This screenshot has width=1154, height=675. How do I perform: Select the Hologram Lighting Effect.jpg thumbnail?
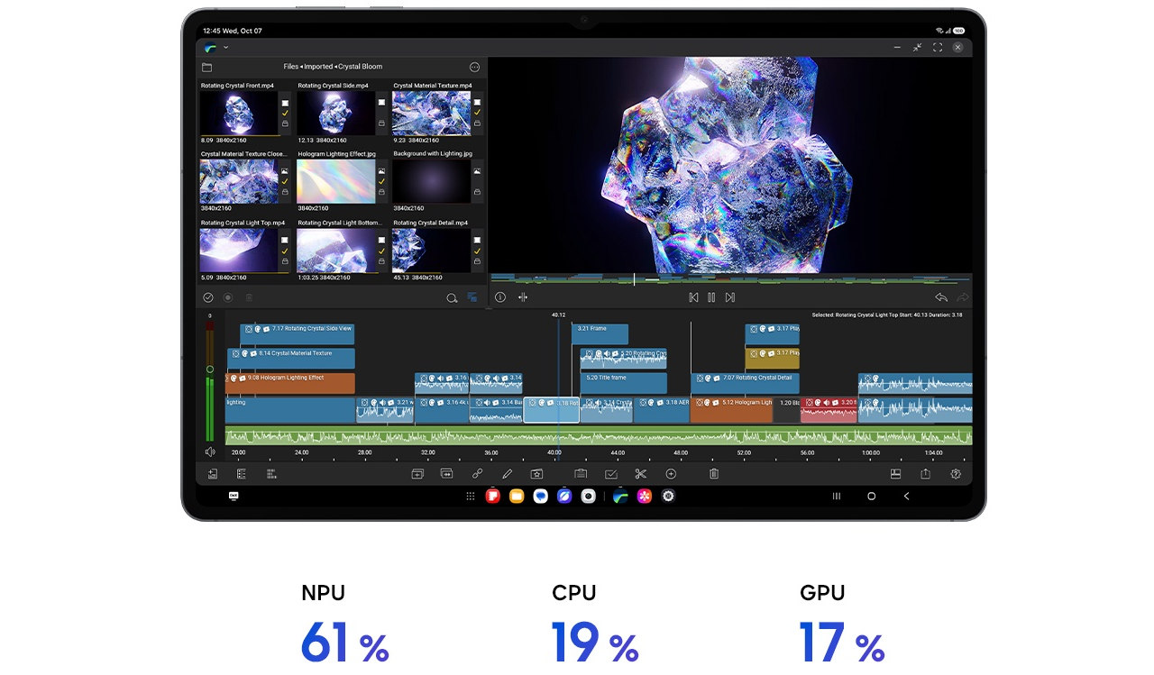(x=336, y=182)
